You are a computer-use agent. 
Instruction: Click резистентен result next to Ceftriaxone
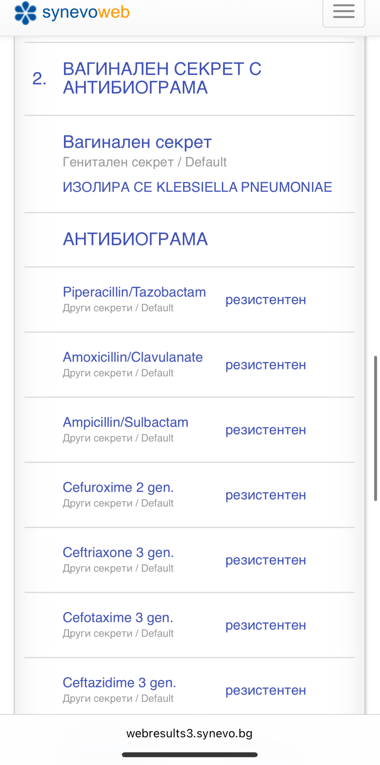point(266,560)
